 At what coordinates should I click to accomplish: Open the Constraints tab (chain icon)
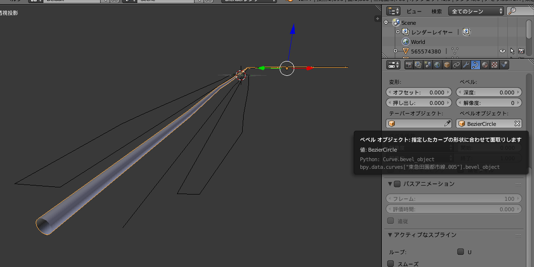(x=456, y=65)
